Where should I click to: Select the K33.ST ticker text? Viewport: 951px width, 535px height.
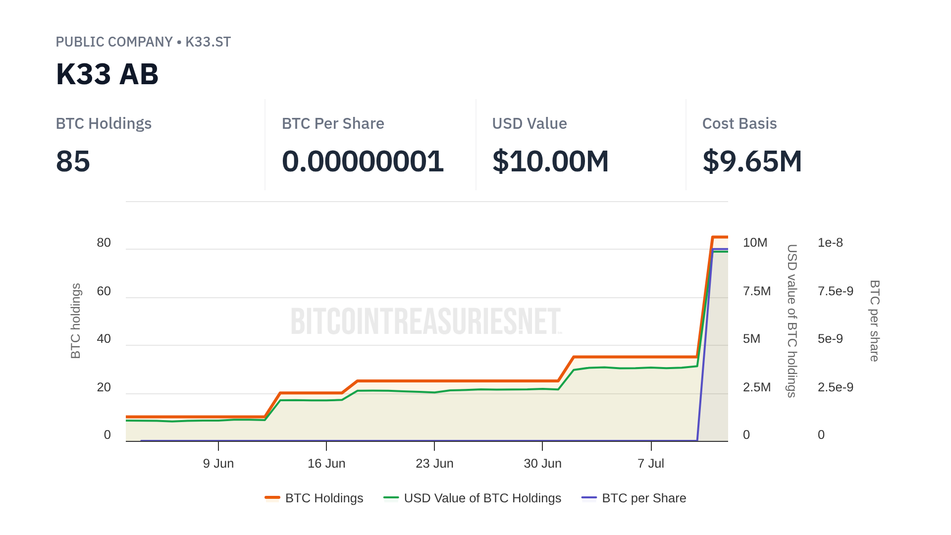click(x=208, y=42)
